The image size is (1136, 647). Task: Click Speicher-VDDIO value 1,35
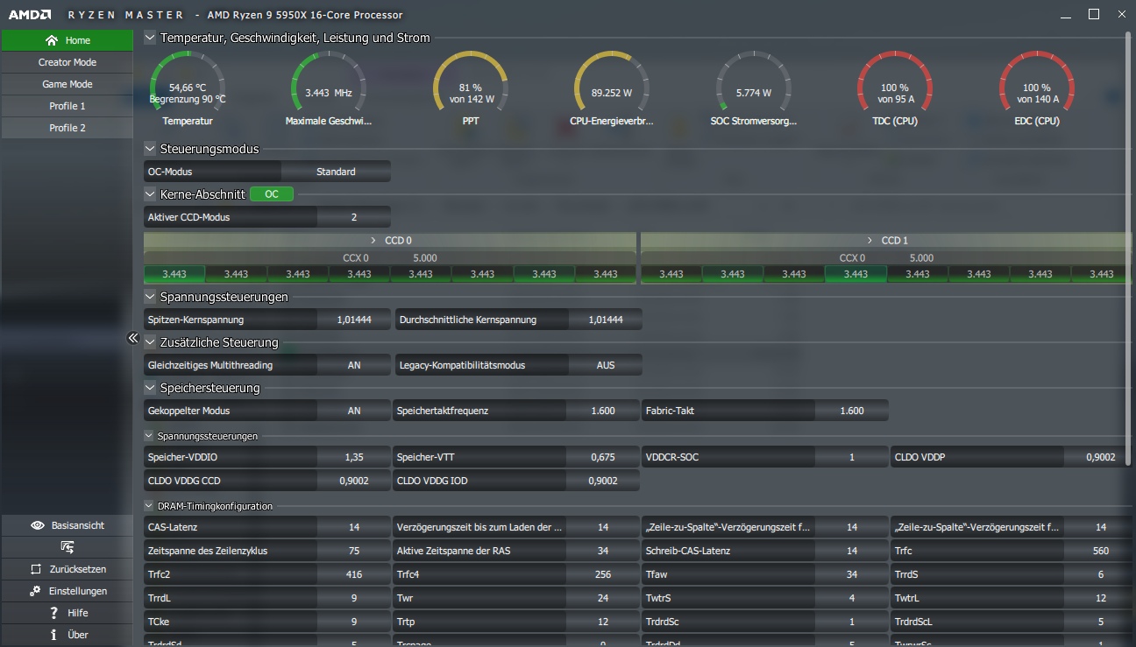point(354,457)
